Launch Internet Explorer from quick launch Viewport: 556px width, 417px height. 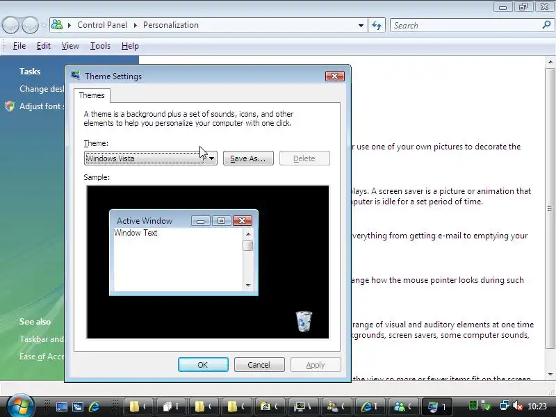point(95,407)
